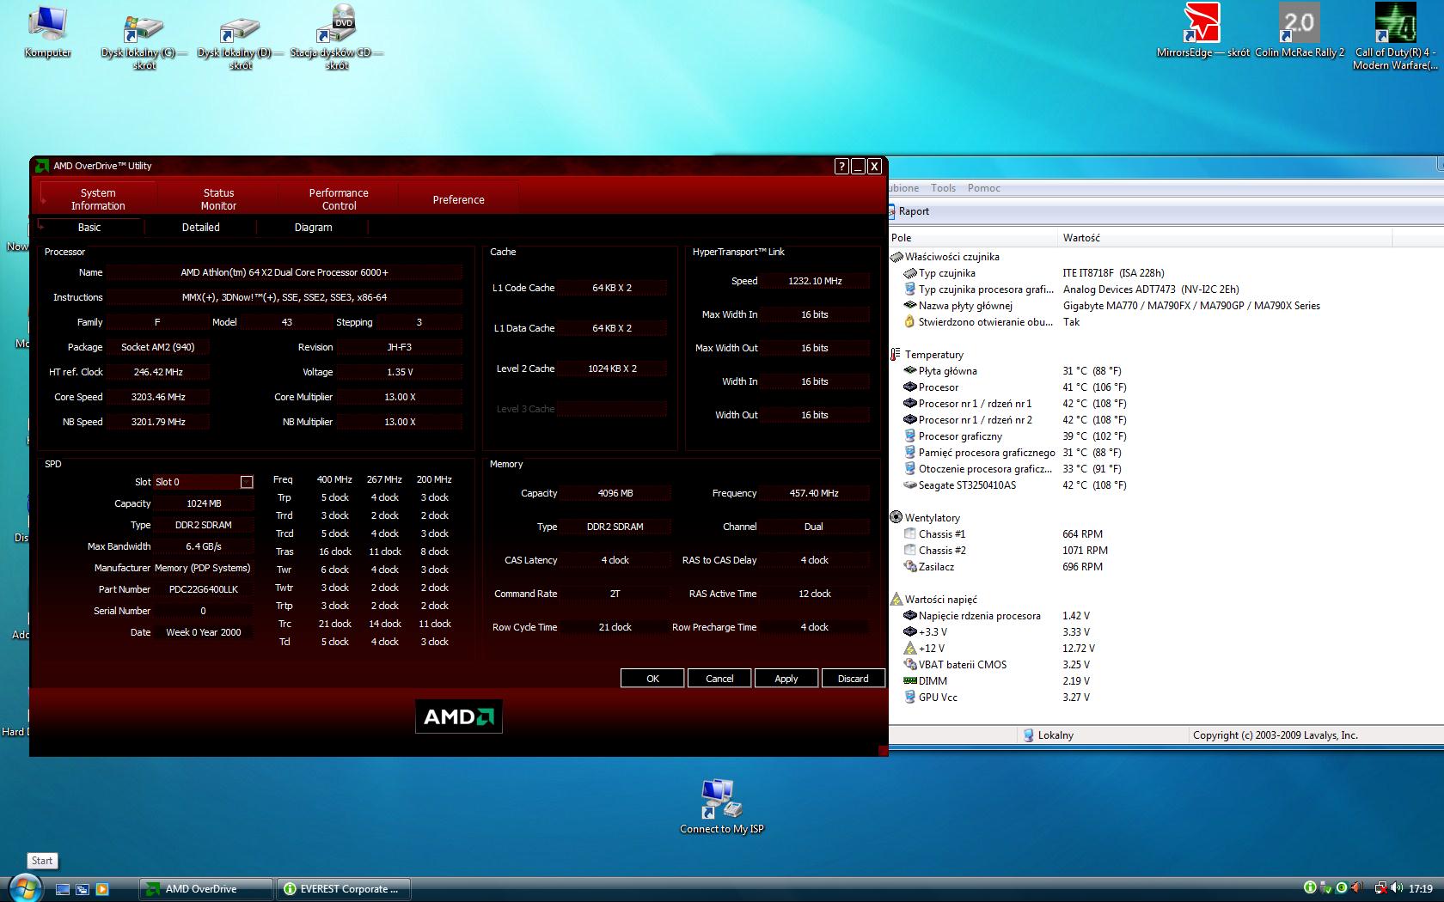Screen dimensions: 1444x902
Task: Click the Cancel button in OverDrive
Action: pyautogui.click(x=719, y=679)
